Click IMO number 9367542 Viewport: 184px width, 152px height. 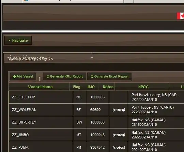click(97, 148)
